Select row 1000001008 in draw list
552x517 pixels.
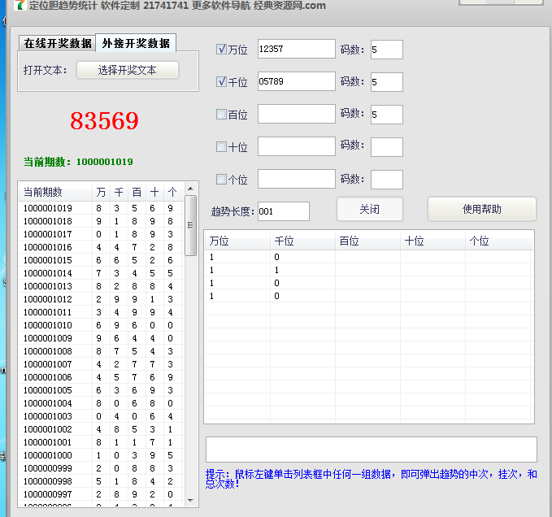(x=102, y=352)
